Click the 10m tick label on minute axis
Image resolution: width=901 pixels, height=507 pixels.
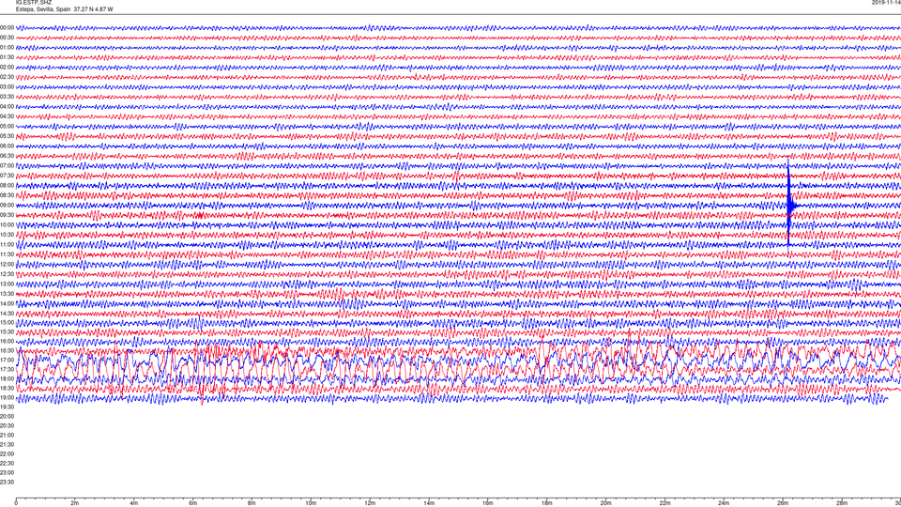311,503
